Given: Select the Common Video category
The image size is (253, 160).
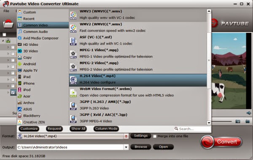Looking at the screenshot, I should (43, 25).
